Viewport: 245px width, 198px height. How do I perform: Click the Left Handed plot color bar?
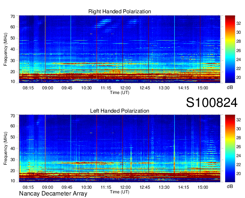click(230, 148)
